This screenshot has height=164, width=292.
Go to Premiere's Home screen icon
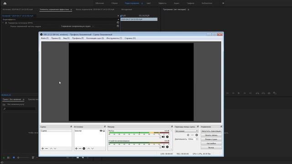5,3
